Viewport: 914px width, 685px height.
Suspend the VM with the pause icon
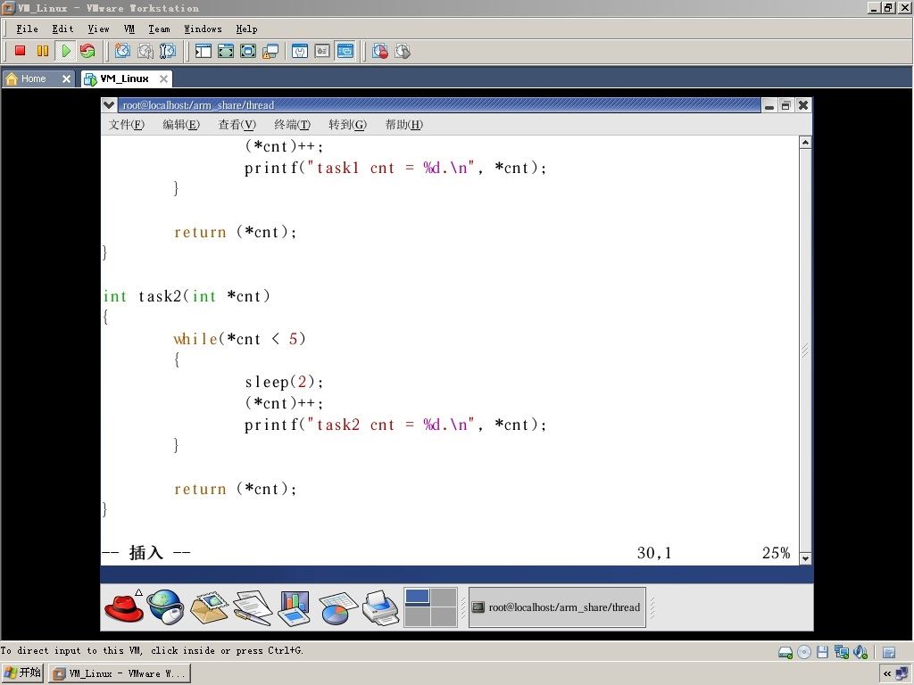click(43, 51)
